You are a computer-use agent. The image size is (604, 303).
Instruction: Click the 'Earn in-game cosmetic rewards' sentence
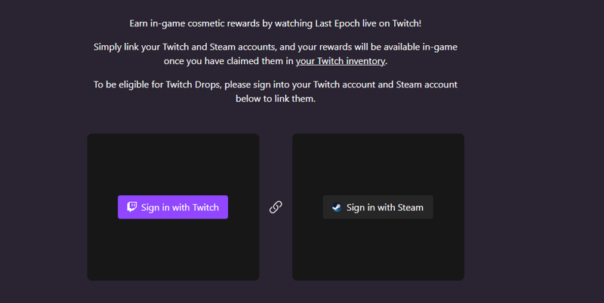pyautogui.click(x=276, y=23)
